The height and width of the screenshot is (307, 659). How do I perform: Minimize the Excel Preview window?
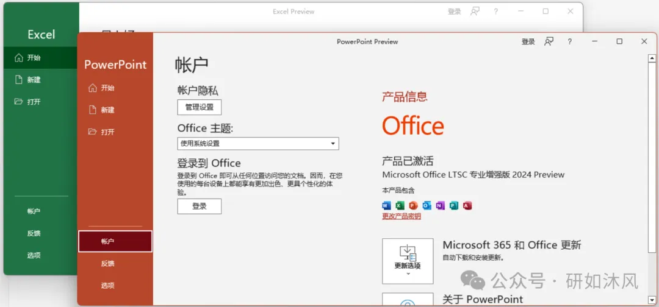[521, 12]
